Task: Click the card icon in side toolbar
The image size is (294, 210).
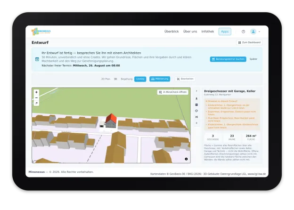Action: tap(196, 105)
